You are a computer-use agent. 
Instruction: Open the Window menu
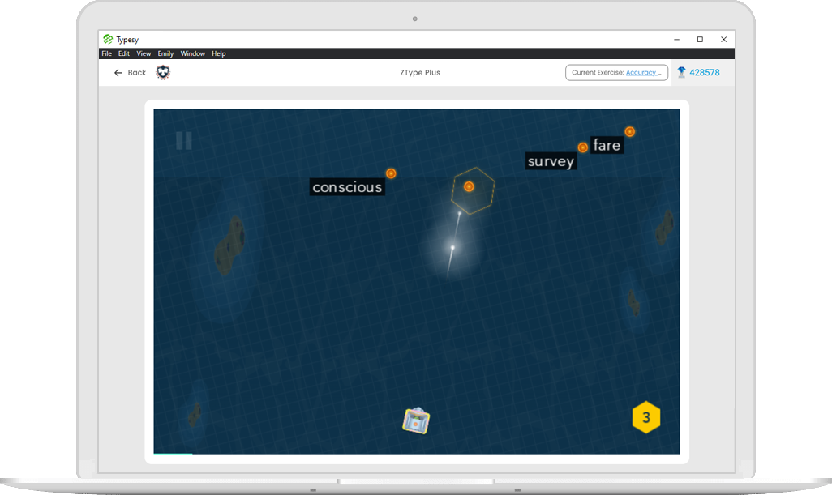pyautogui.click(x=193, y=53)
